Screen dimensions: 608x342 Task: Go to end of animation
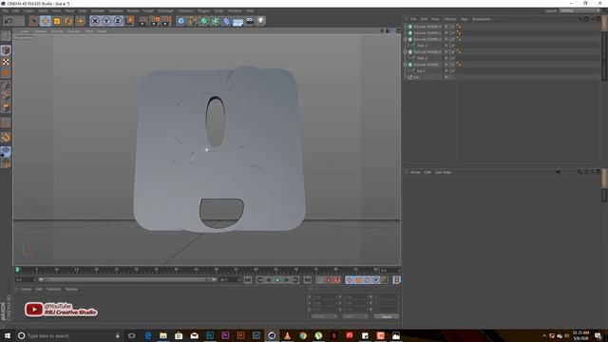307,280
